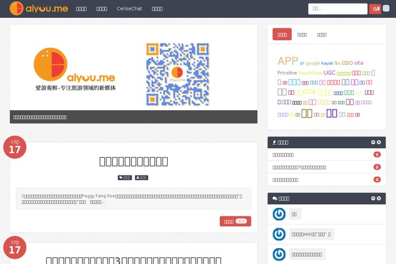Open the purple 'ota' tag link
Screen dimensions: 396x264
point(358,63)
